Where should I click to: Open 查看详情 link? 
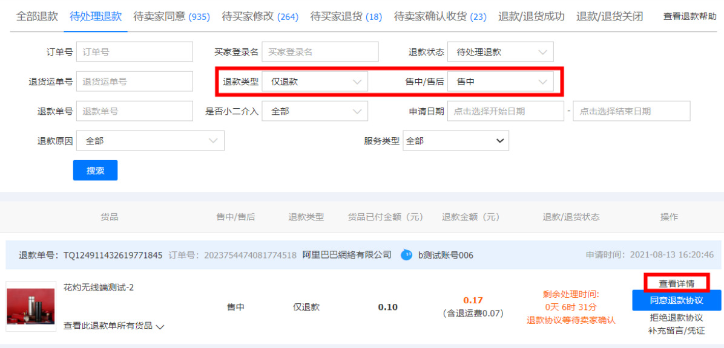coord(676,283)
